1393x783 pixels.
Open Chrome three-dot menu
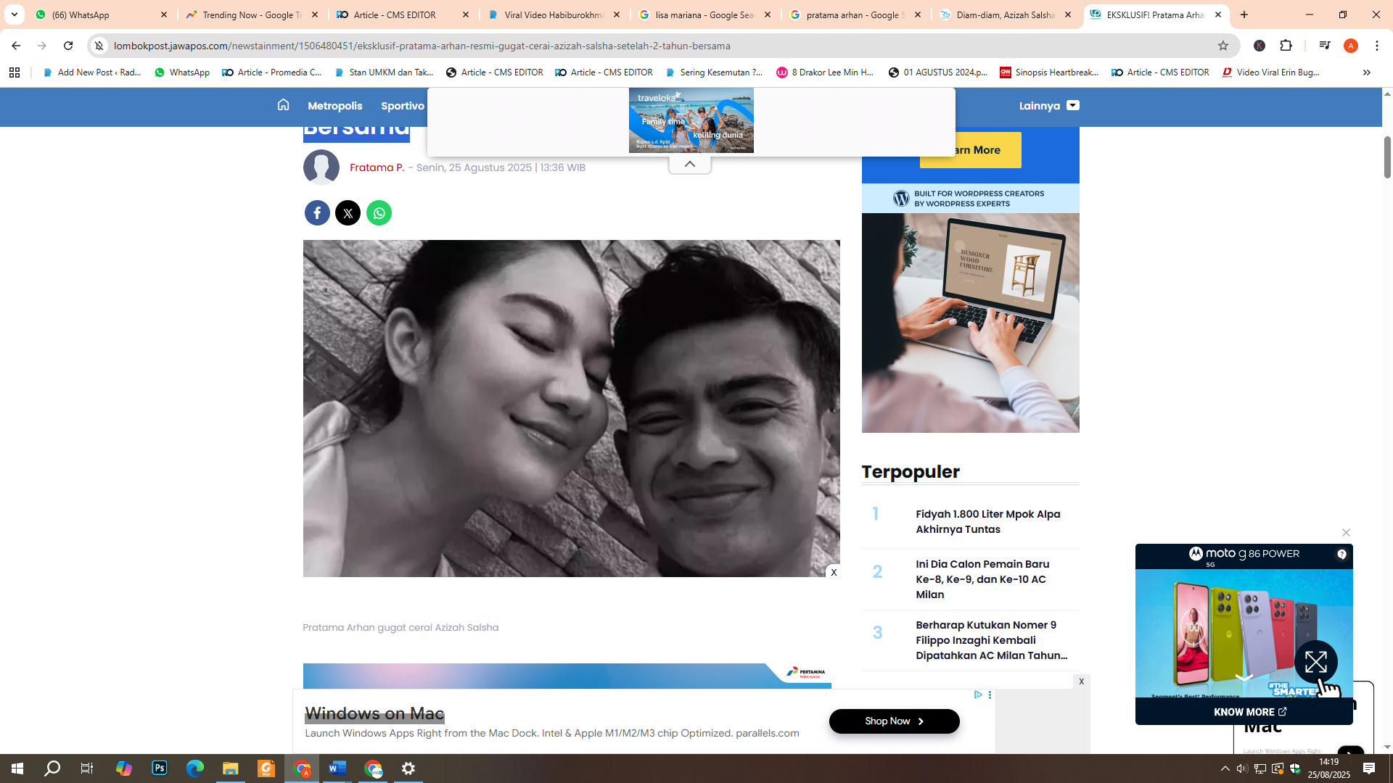click(x=1377, y=46)
